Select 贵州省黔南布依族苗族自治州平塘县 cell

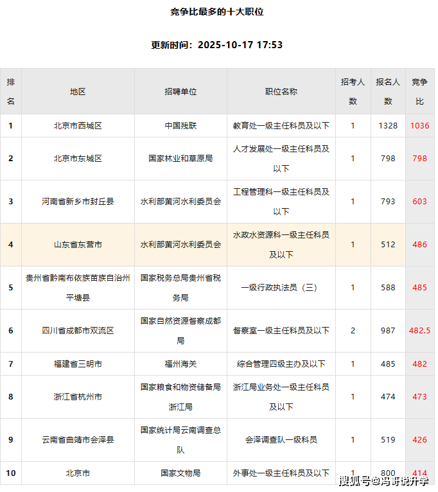tap(78, 287)
